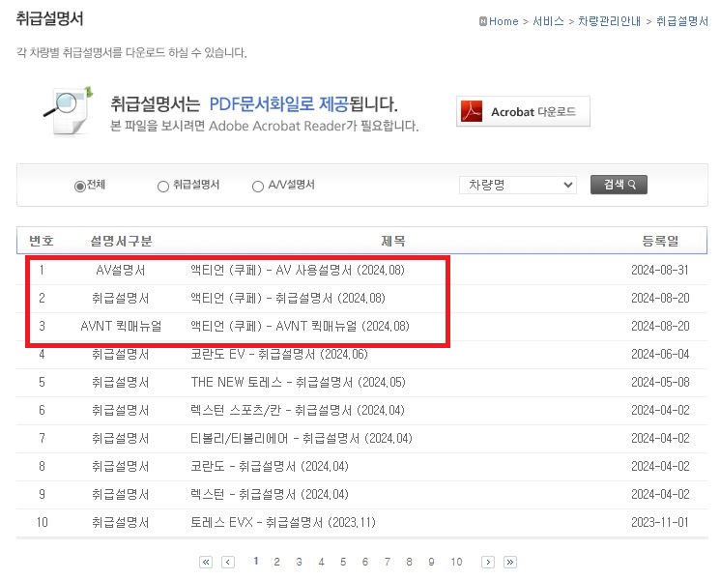Click the date 2023-11-01
This screenshot has width=720, height=580.
[x=660, y=522]
